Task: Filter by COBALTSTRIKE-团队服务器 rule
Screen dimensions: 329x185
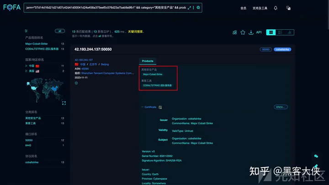Action: 42,49
